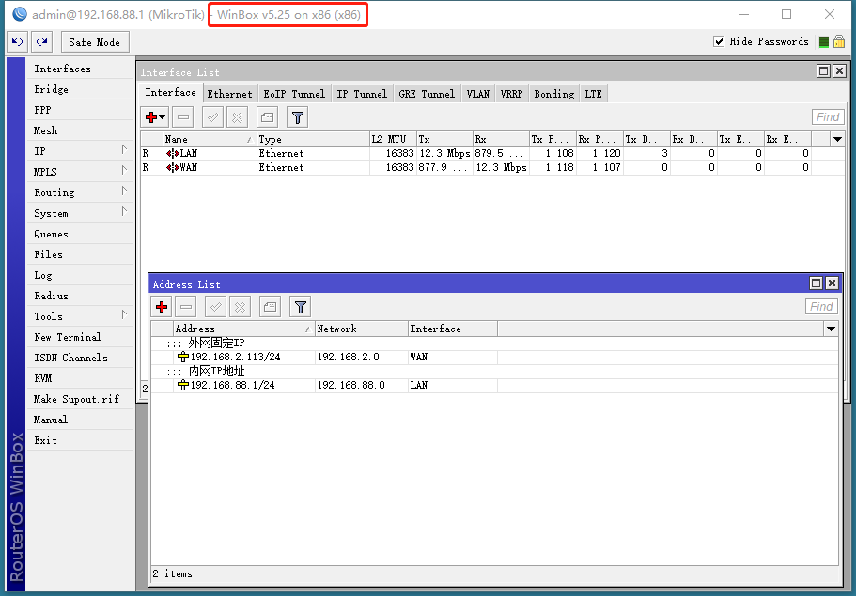The height and width of the screenshot is (596, 856).
Task: Sort by the Address column header
Action: tap(243, 329)
